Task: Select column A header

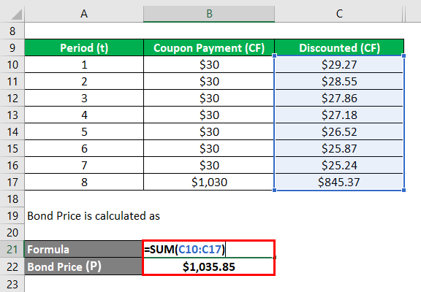Action: [84, 13]
